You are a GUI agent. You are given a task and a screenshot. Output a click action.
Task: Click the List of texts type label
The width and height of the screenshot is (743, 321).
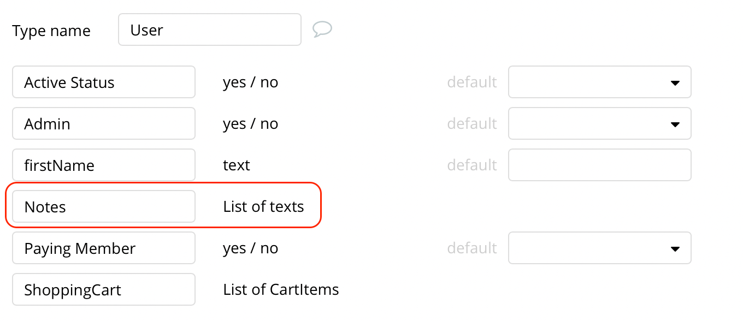[x=264, y=206]
